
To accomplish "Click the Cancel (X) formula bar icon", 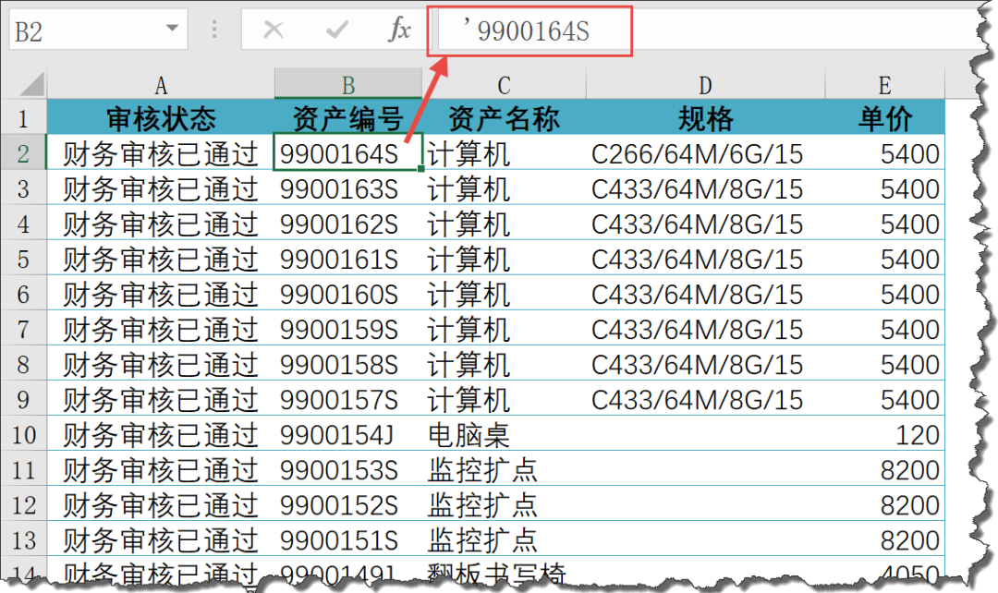I will (x=274, y=30).
